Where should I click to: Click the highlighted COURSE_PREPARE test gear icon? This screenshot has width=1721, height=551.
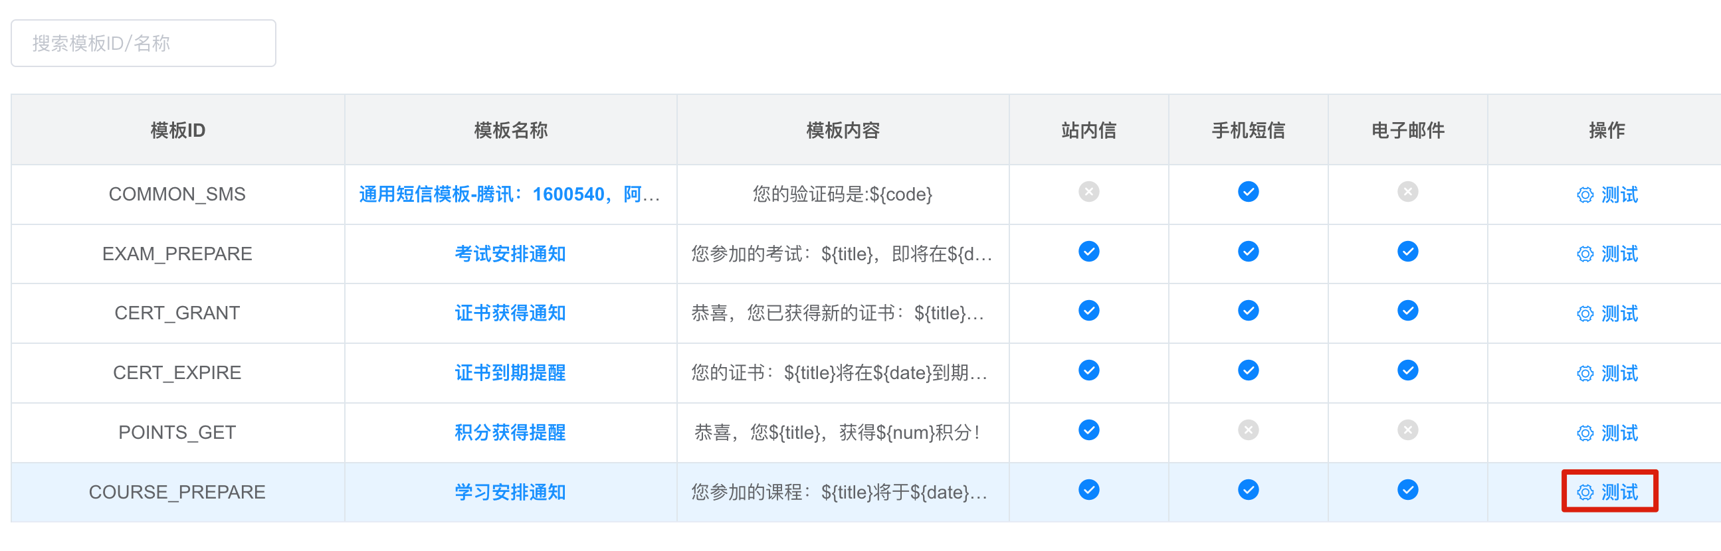[x=1585, y=493]
